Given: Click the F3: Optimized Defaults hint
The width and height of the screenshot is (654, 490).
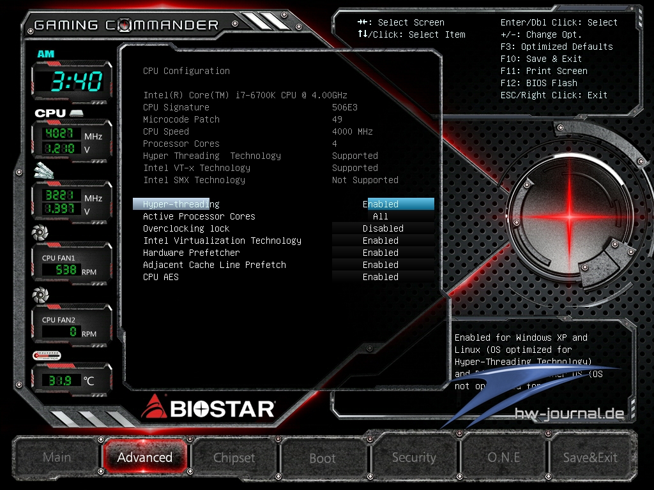Looking at the screenshot, I should pos(557,47).
